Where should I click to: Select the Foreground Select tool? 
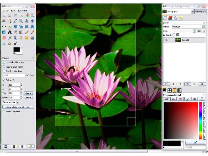[x=4, y=21]
